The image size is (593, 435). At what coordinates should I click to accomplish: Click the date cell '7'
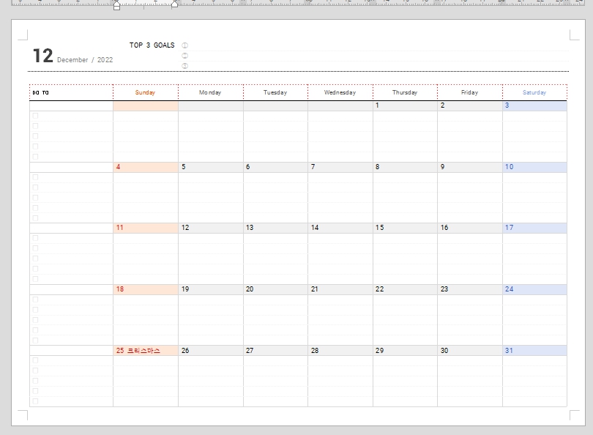coord(340,167)
